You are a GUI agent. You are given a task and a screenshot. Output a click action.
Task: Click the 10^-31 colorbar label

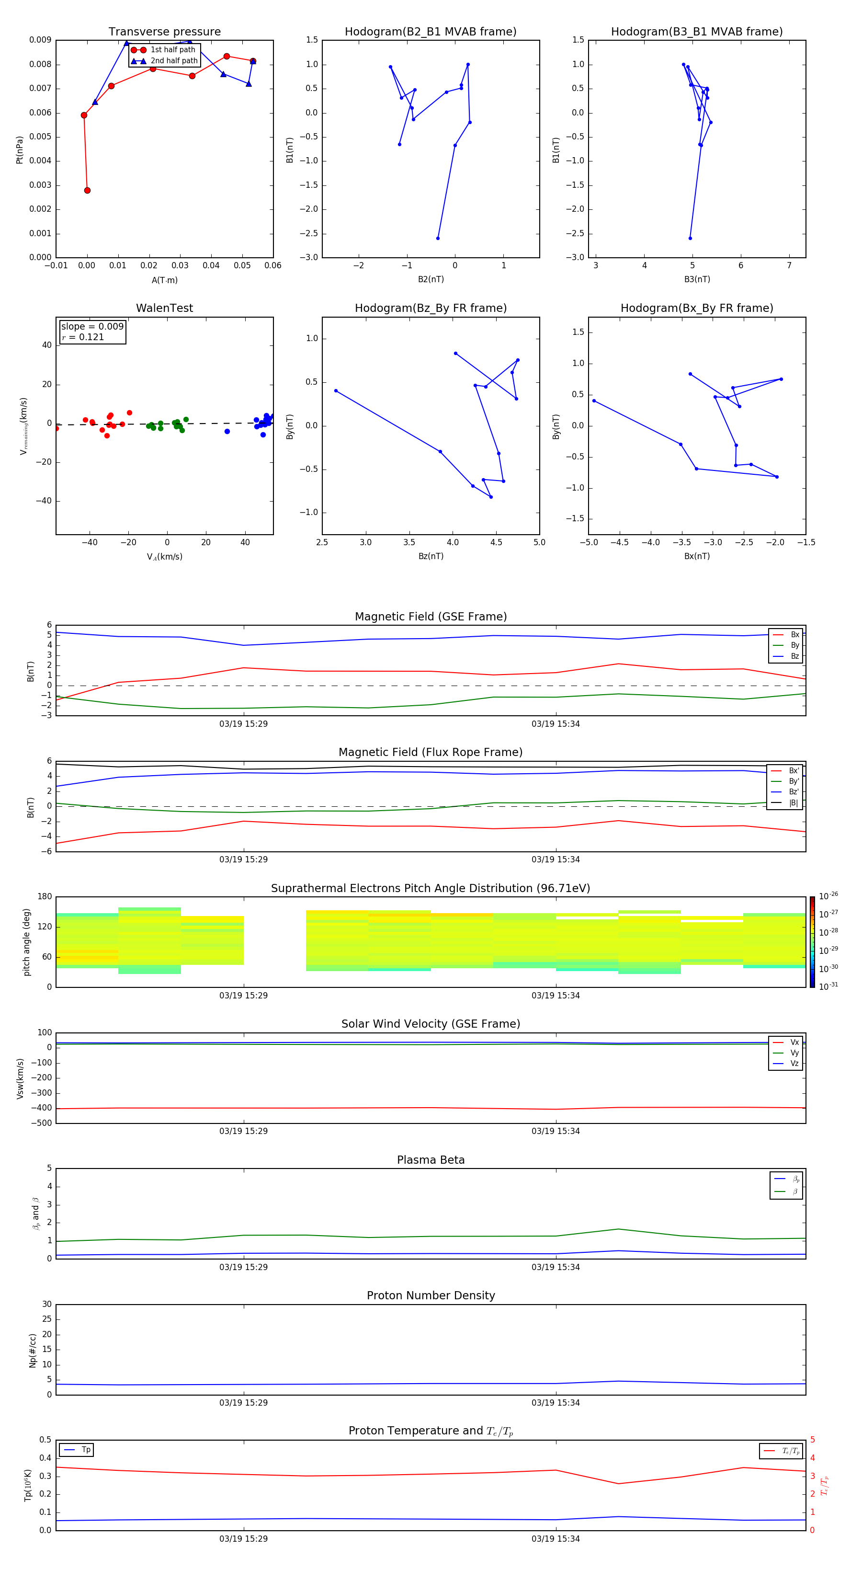pyautogui.click(x=828, y=986)
